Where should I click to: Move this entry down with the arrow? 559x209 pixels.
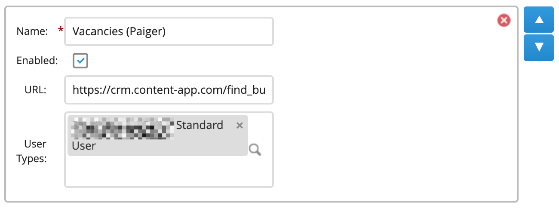pos(538,48)
